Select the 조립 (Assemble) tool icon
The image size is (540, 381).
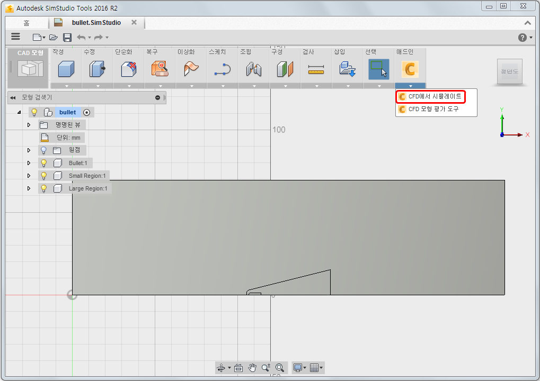(x=254, y=69)
